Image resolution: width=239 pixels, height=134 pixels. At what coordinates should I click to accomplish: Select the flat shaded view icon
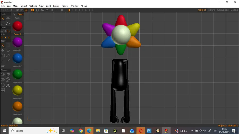pyautogui.click(x=22, y=10)
